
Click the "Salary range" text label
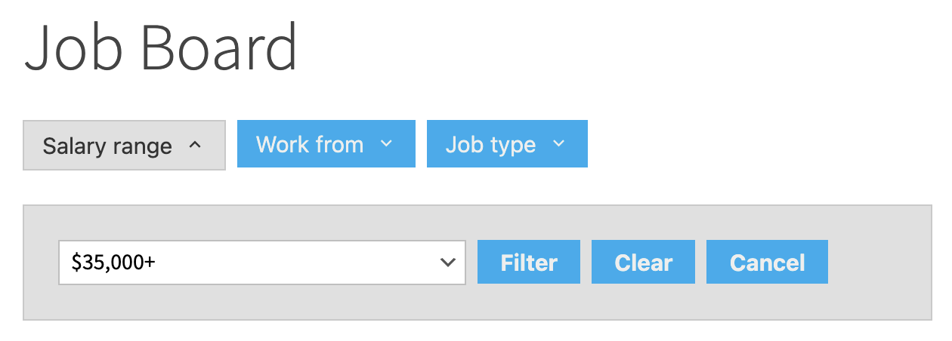(107, 146)
